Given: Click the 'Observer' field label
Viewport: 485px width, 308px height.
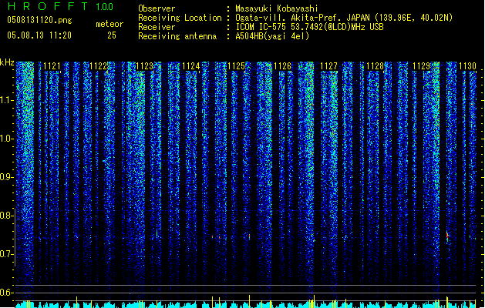Looking at the screenshot, I should pos(157,8).
